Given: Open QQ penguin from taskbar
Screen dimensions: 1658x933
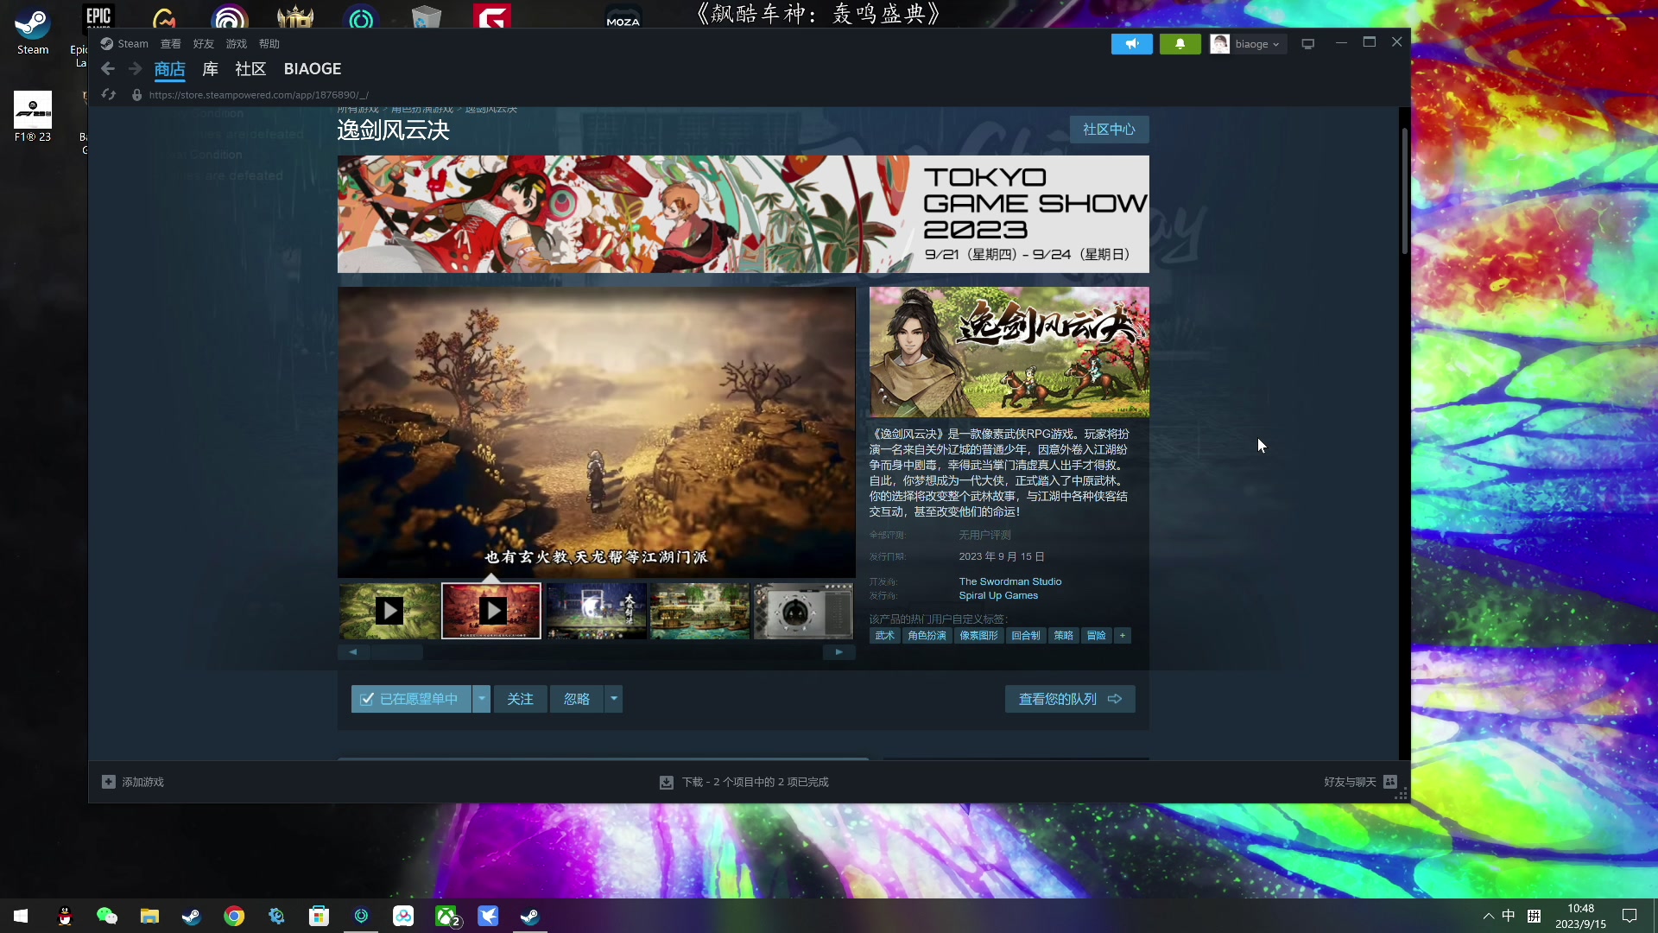Looking at the screenshot, I should click(x=65, y=916).
